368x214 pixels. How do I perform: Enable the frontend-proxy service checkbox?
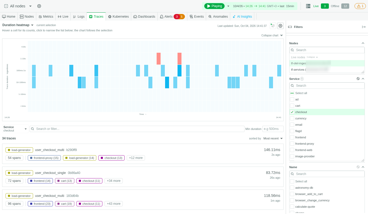(x=292, y=144)
